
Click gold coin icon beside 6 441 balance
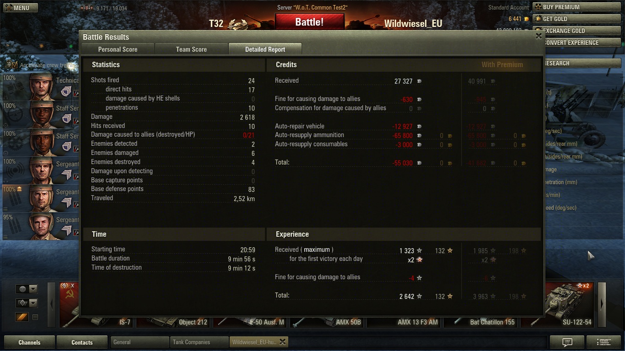[526, 19]
